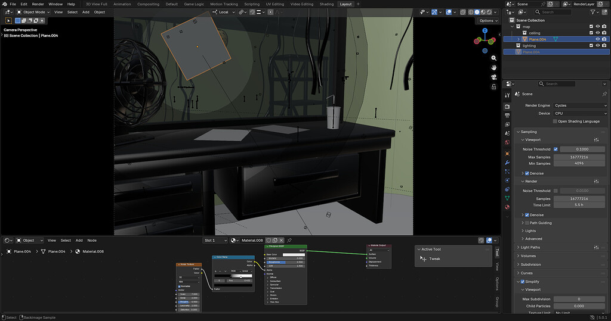Open viewport Options dropdown
This screenshot has height=321, width=611.
point(488,21)
